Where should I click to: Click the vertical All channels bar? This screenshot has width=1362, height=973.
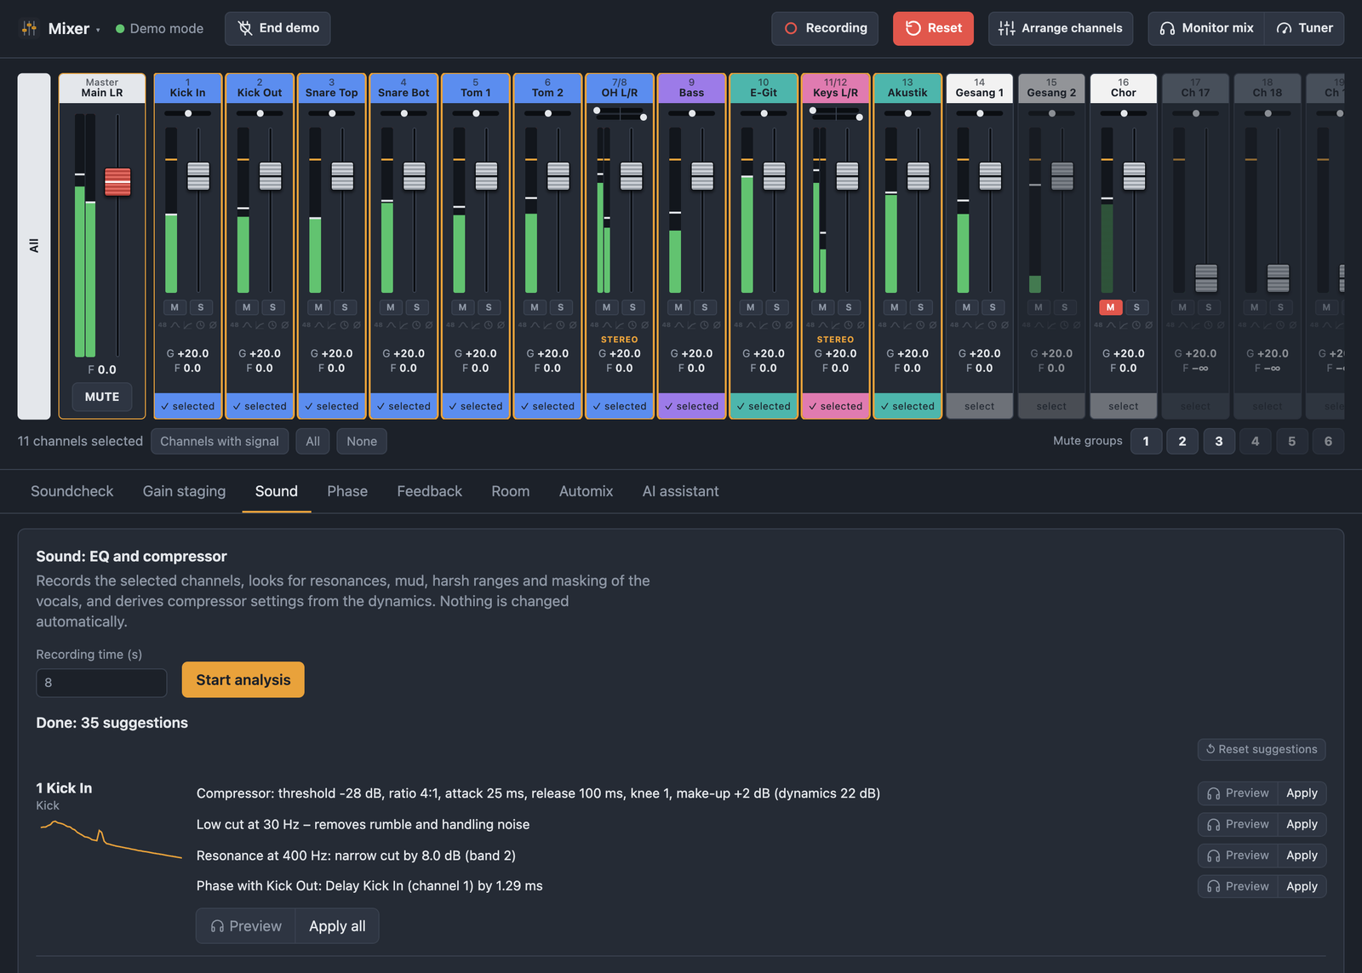click(34, 246)
